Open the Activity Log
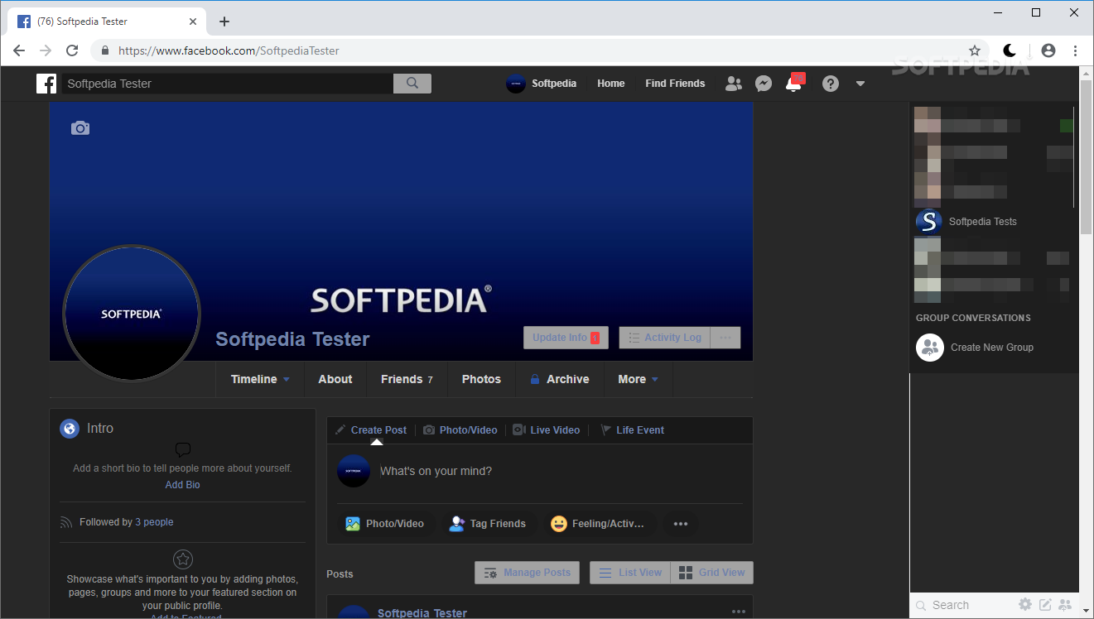1094x619 pixels. click(x=664, y=338)
